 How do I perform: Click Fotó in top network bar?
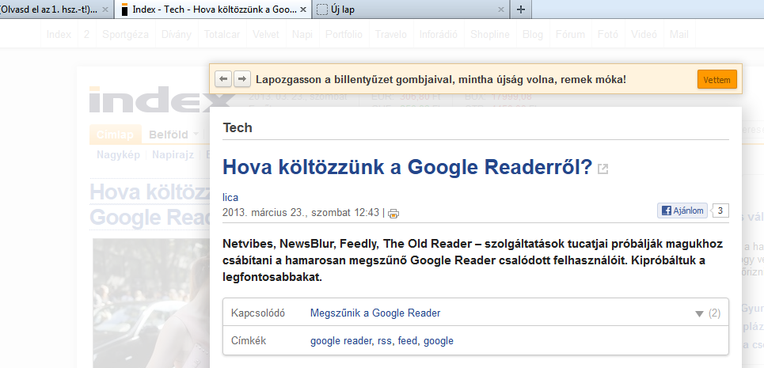[x=607, y=35]
